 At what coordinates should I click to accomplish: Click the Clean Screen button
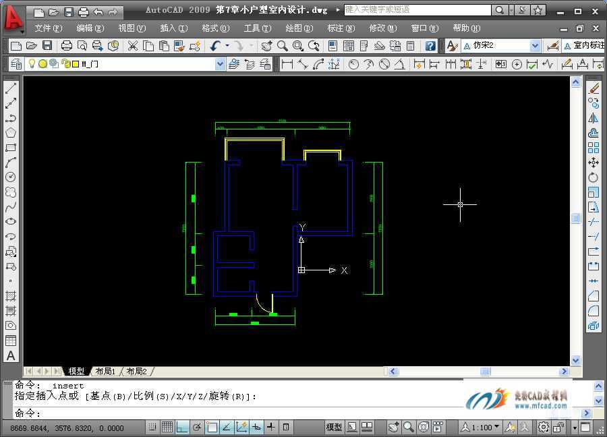point(586,428)
